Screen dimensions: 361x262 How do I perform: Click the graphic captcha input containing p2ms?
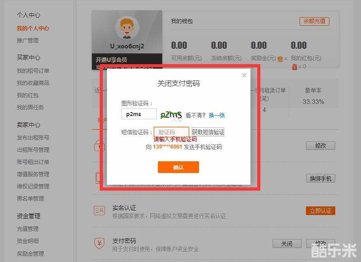[x=139, y=114]
